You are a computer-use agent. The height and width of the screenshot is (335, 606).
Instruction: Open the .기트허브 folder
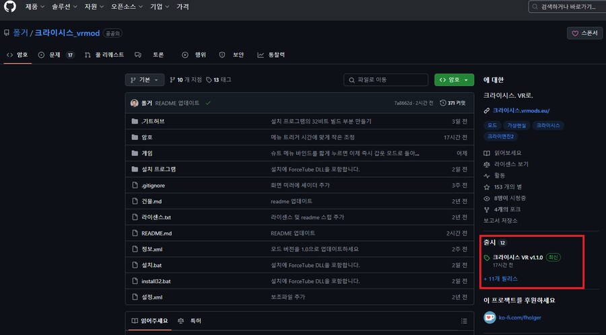point(153,121)
